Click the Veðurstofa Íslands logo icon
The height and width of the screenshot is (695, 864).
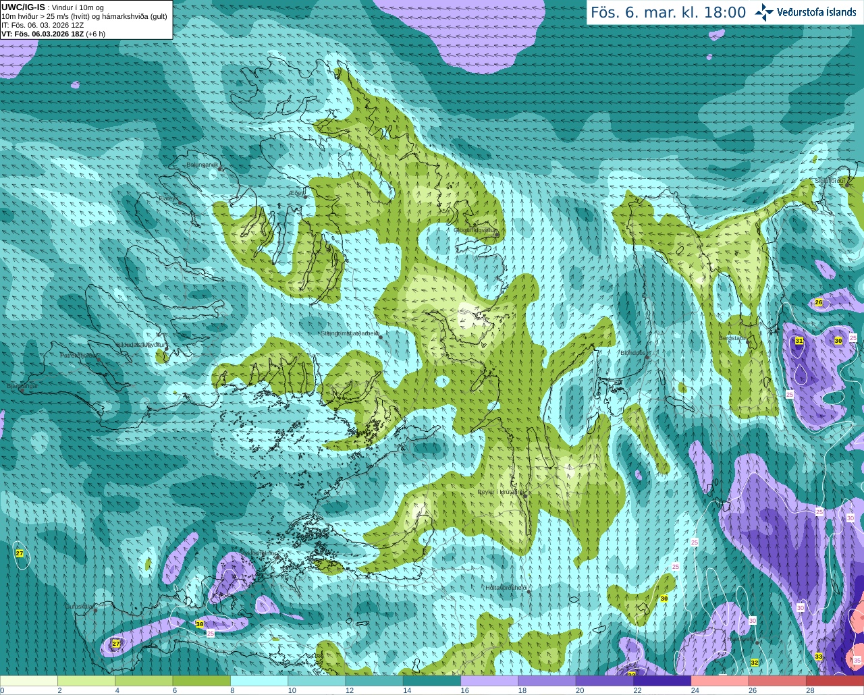click(764, 12)
